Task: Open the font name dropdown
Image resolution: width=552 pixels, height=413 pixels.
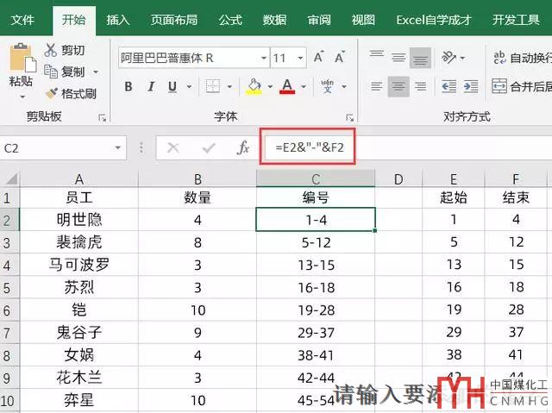Action: [x=263, y=58]
